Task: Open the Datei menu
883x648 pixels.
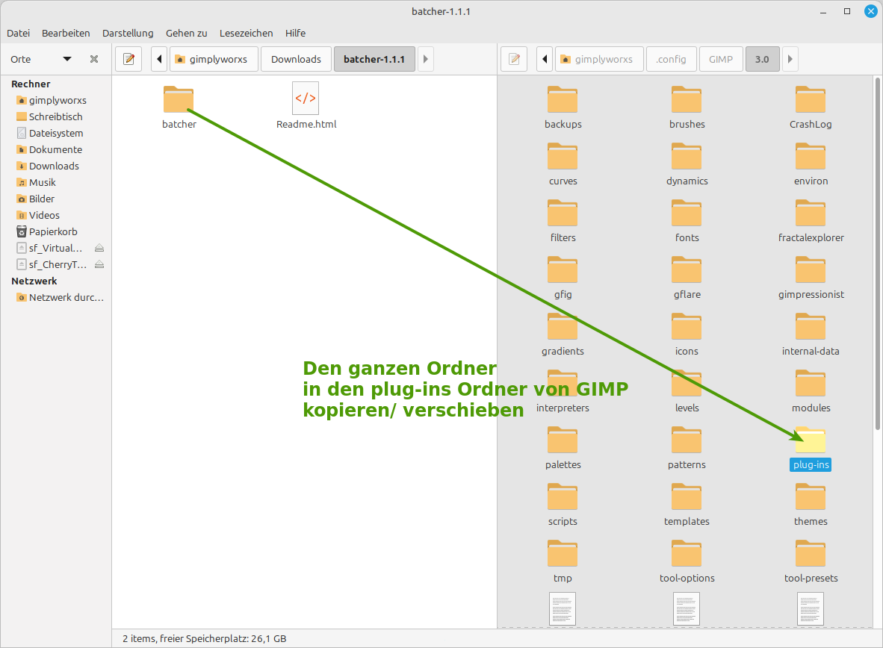Action: pos(18,33)
